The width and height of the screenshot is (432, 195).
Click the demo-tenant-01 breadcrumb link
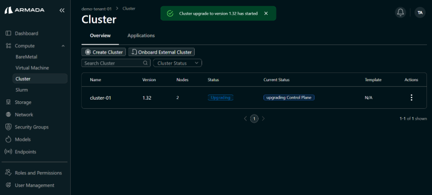96,8
